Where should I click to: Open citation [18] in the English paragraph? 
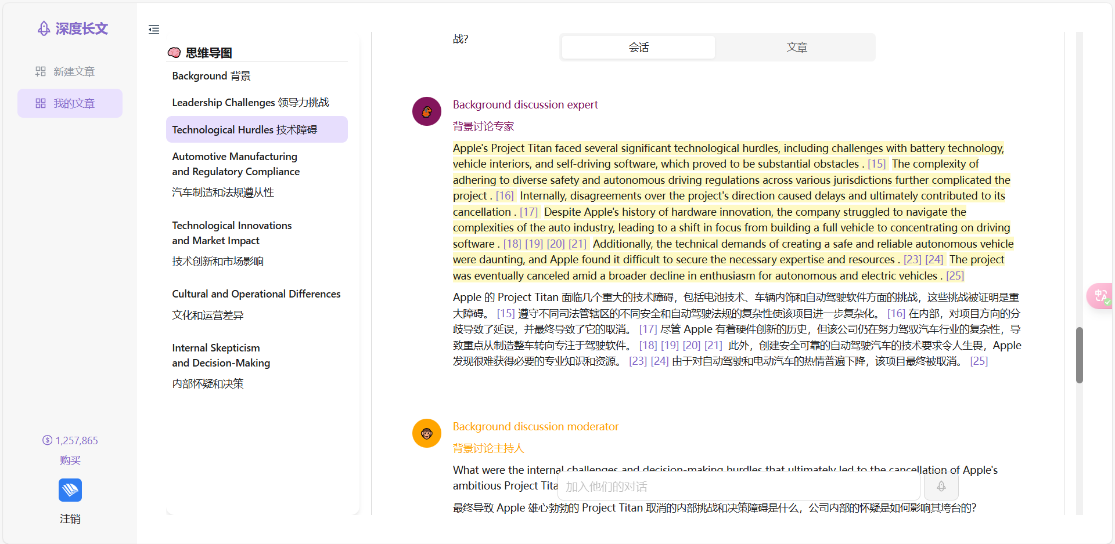tap(512, 244)
